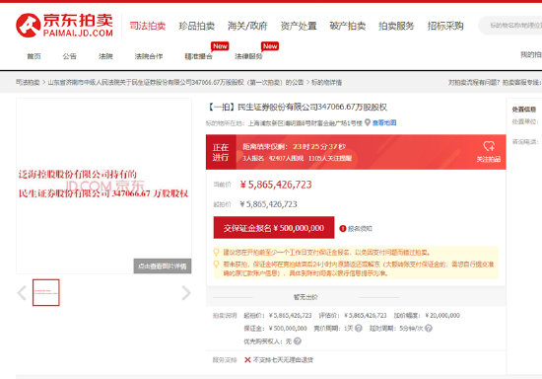Open the 海关/政府 tab

pos(247,26)
